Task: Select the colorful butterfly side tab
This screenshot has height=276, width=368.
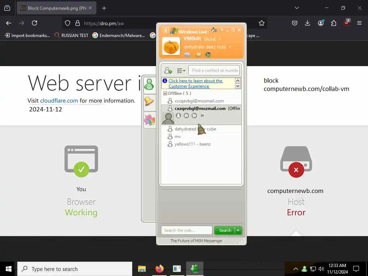Action: pyautogui.click(x=149, y=120)
